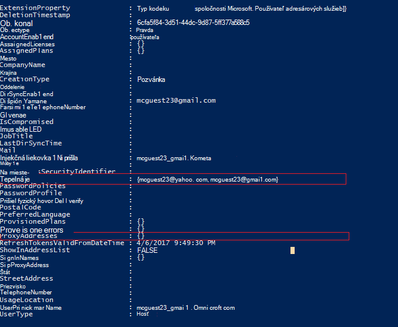
Task: Click the empty braces next to AssignedLicenses
Action: point(141,44)
